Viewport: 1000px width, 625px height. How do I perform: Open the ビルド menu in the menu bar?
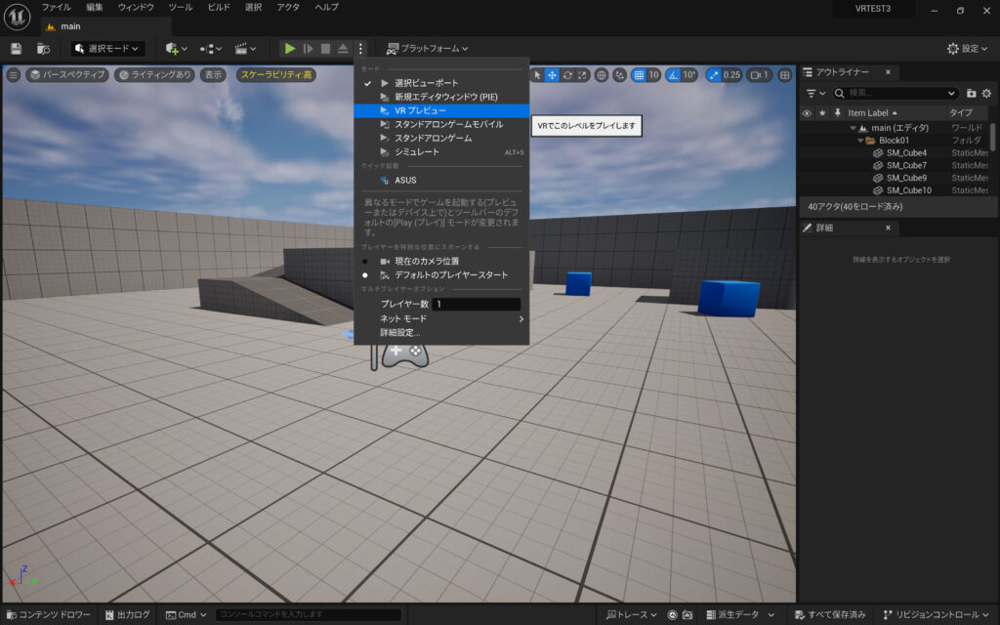coord(219,7)
